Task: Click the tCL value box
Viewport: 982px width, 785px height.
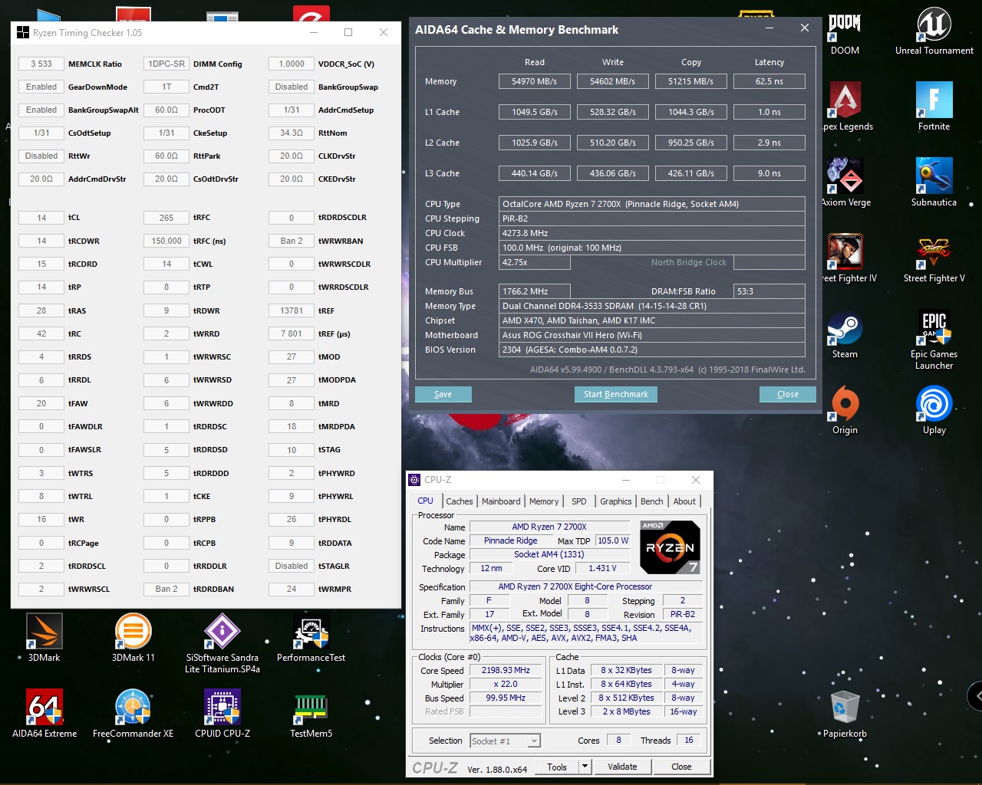Action: click(x=41, y=218)
